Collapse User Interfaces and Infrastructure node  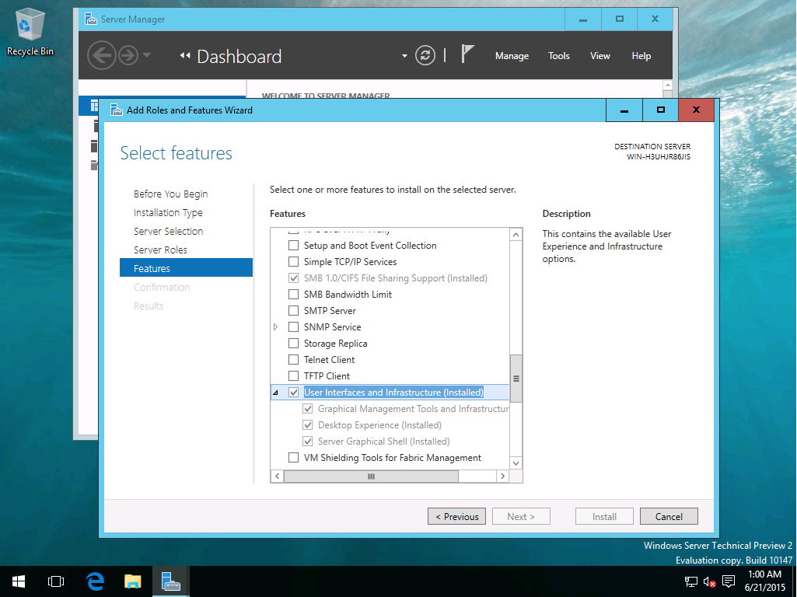(276, 393)
